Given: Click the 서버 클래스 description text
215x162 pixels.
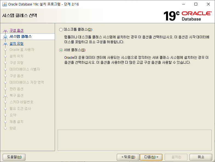Looking at the screenshot, I should tap(136, 60).
